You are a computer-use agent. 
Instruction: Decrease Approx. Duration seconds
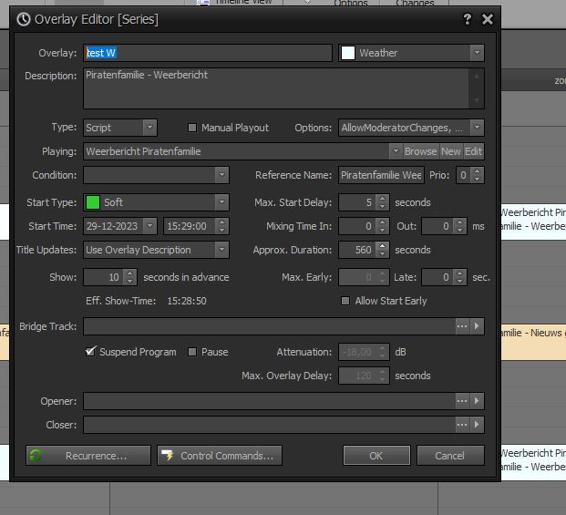tap(382, 253)
